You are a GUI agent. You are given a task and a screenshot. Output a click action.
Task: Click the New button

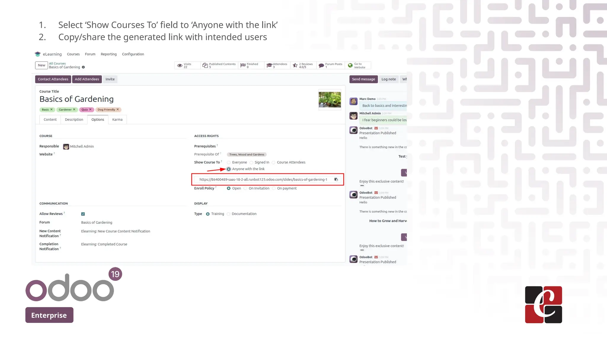[x=41, y=65]
